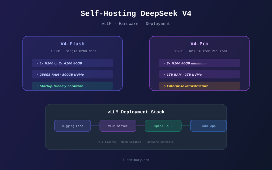Select the '256GB RAM · 500GB NVMe' row
This screenshot has height=170, width=272.
click(x=73, y=74)
